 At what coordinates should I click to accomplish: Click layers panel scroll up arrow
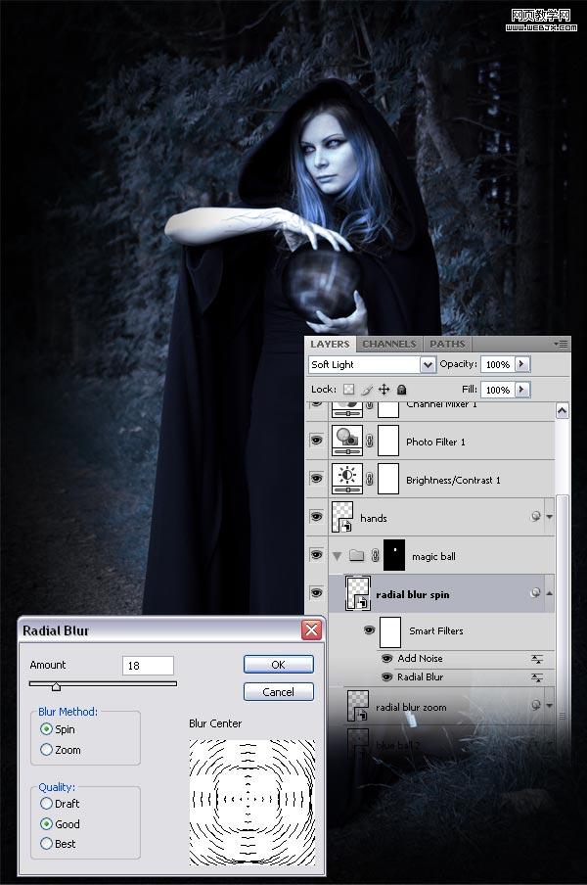click(563, 411)
